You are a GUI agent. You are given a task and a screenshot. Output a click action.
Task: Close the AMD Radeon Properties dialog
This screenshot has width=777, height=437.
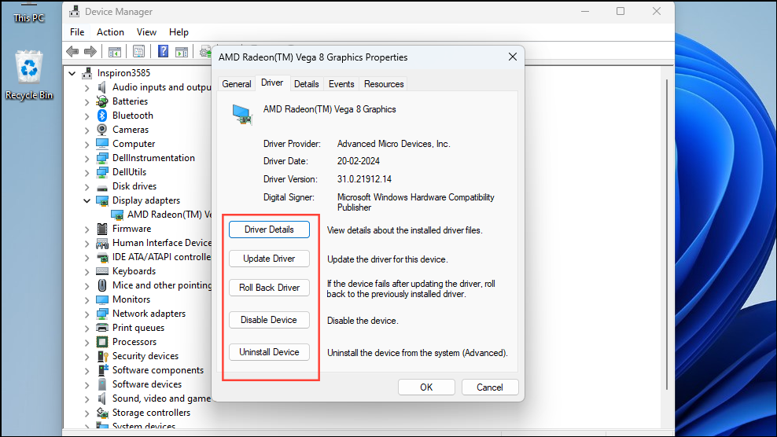(513, 57)
